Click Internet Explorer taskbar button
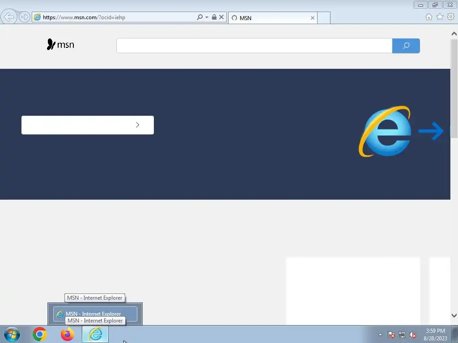This screenshot has width=458, height=343. coord(95,334)
